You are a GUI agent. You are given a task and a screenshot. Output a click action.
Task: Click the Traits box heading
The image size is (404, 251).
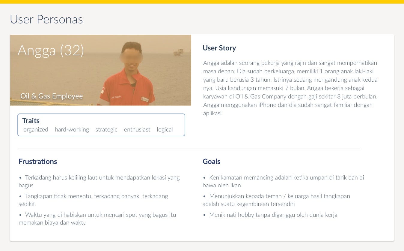pos(31,121)
